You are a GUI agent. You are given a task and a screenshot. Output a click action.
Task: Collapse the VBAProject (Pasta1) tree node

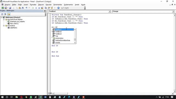[1, 17]
